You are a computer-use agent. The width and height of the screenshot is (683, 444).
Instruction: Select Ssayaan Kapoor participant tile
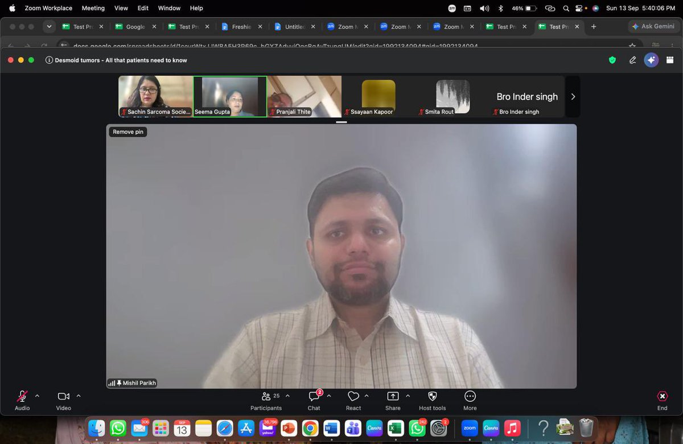(378, 97)
